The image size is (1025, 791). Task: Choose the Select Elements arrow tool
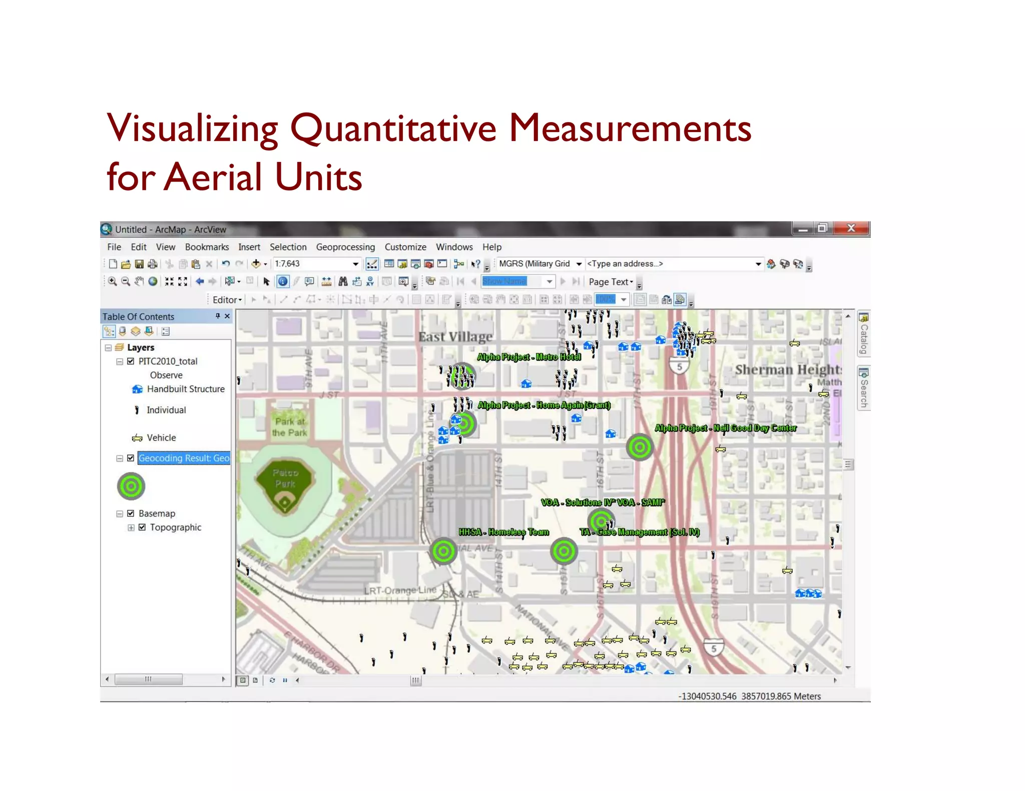(x=266, y=281)
